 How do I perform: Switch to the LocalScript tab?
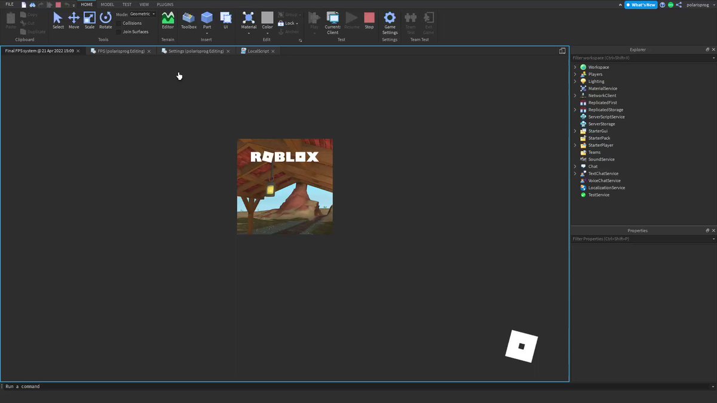(x=258, y=51)
